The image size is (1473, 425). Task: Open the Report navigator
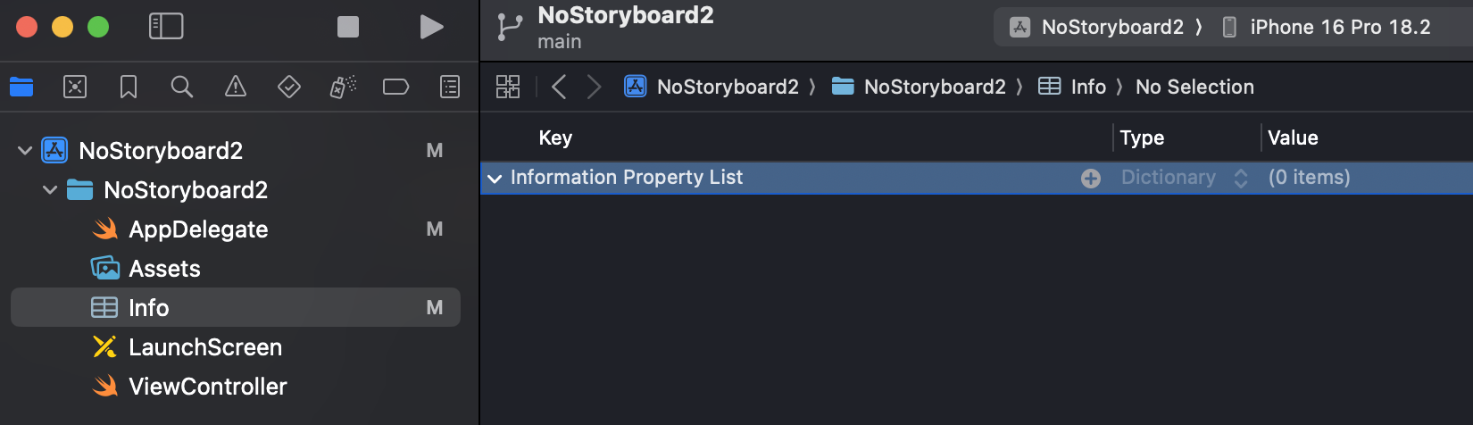pos(450,87)
